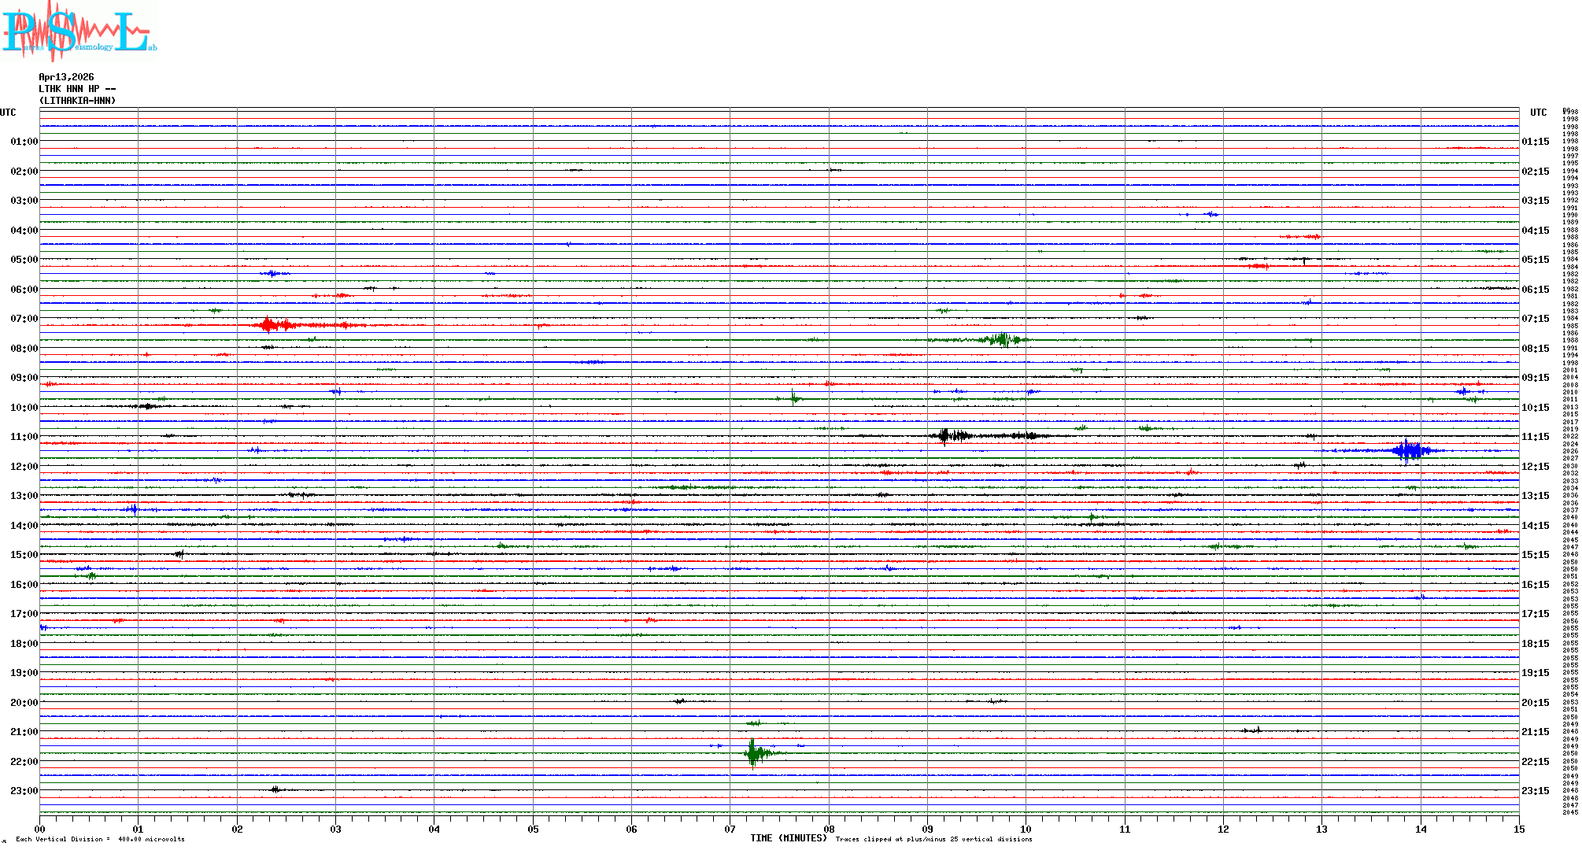Click the Apr13,2026 date text
Screen dimensions: 1582x850
tap(66, 77)
